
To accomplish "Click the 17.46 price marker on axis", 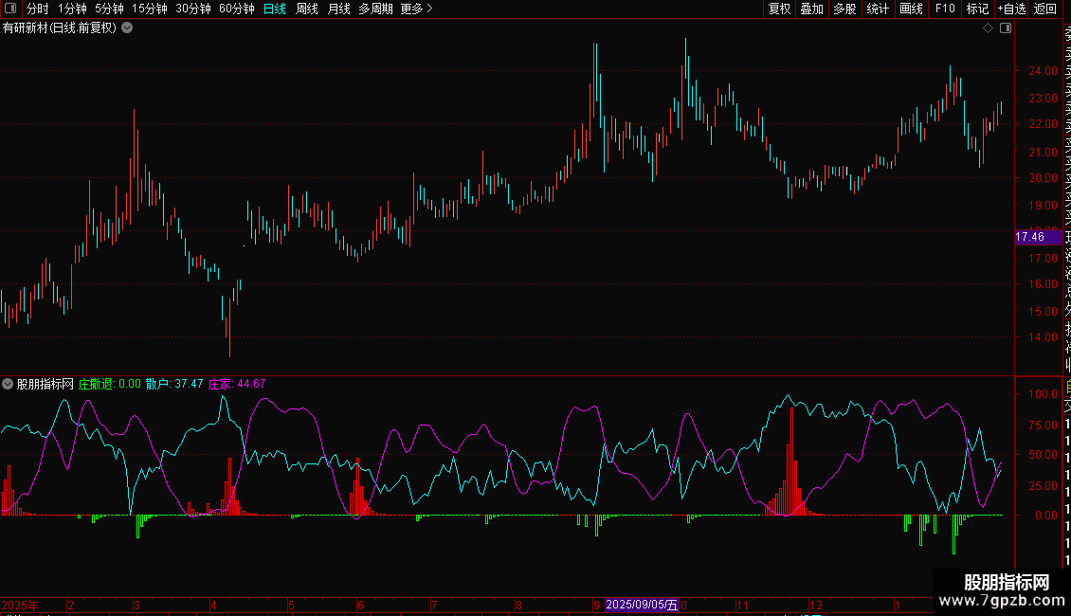I will [x=1039, y=237].
